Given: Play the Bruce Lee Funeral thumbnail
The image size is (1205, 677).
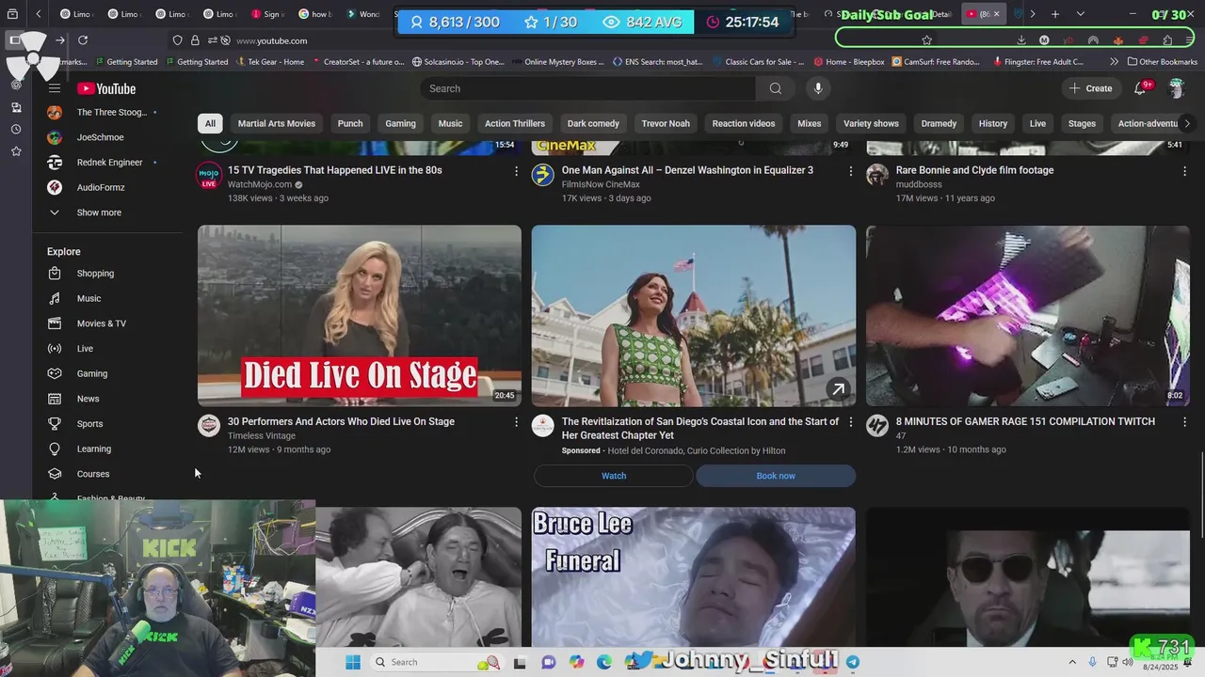Looking at the screenshot, I should (x=694, y=577).
